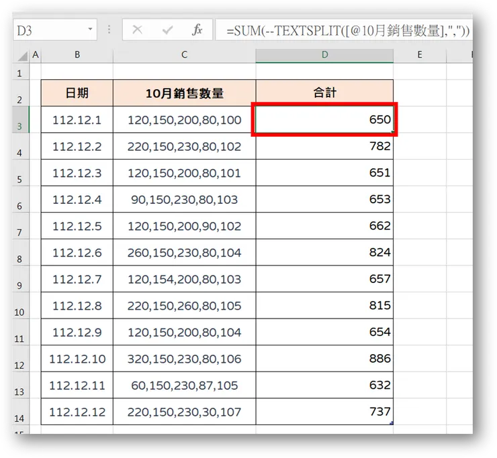Click cell containing 220,150,260,80,105
This screenshot has width=497, height=458.
[184, 306]
